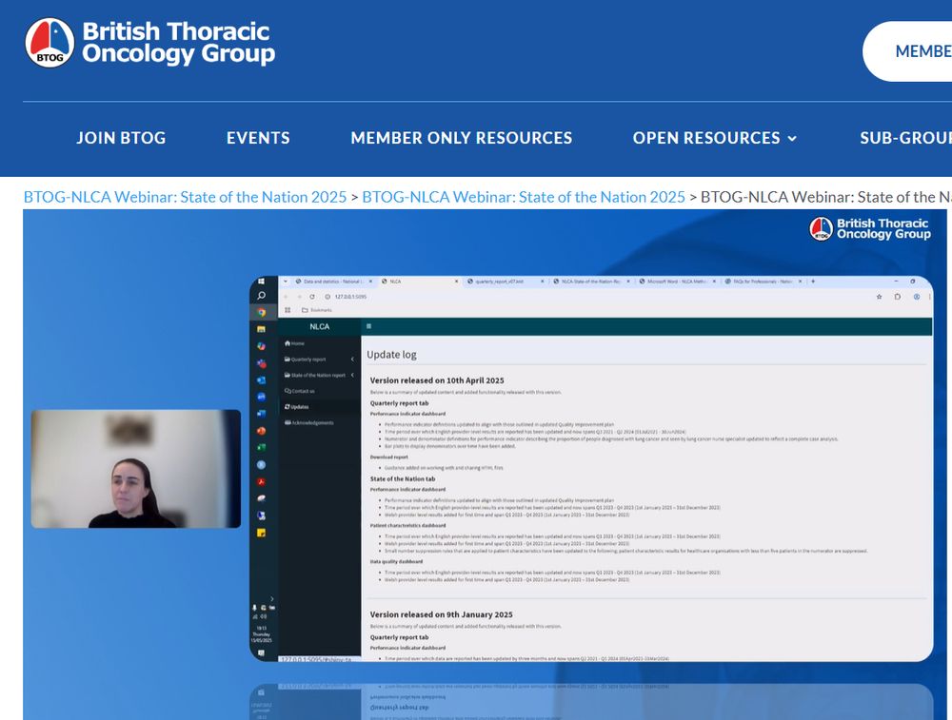
Task: Toggle the NLCA sidebar hamburger icon
Action: [x=368, y=326]
